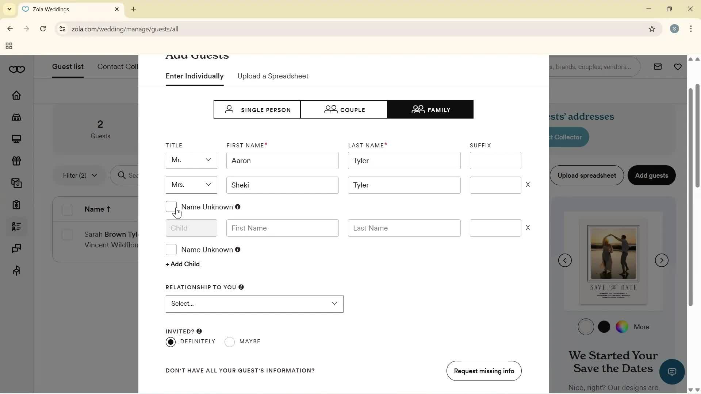701x394 pixels.
Task: Open the invitations envelope icon in sidebar
Action: 16,183
